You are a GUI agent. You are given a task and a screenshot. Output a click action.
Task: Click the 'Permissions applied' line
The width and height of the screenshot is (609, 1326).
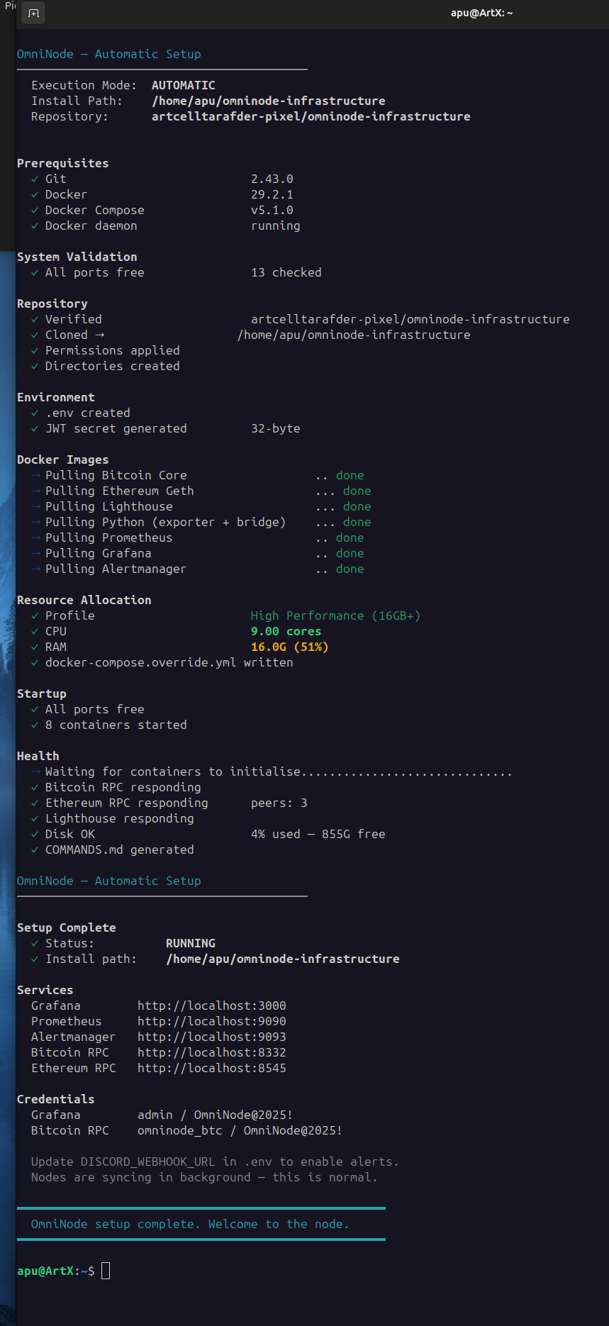coord(113,350)
